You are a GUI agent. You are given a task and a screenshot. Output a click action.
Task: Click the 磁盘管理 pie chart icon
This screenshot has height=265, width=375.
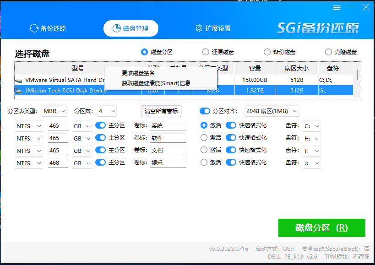pos(116,28)
